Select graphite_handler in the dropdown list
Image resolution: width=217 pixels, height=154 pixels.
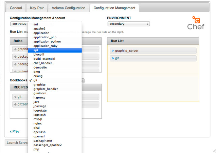(x=46, y=89)
